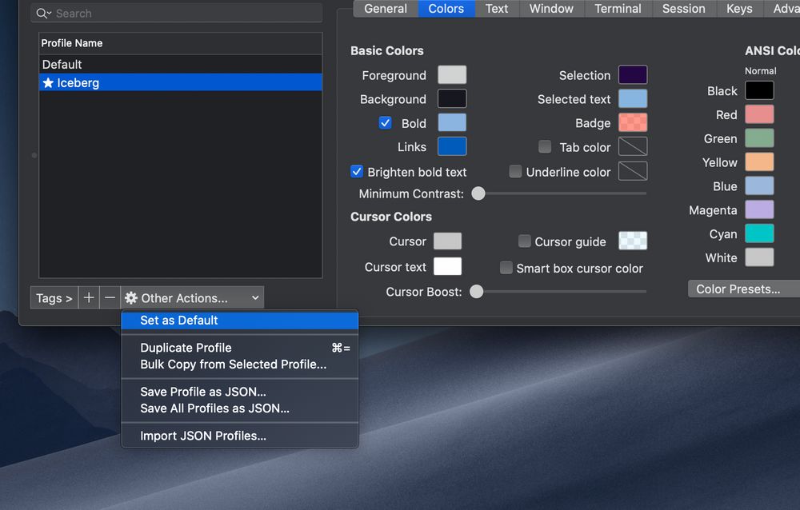This screenshot has width=800, height=510.
Task: Open the Underline color swatch
Action: [633, 171]
